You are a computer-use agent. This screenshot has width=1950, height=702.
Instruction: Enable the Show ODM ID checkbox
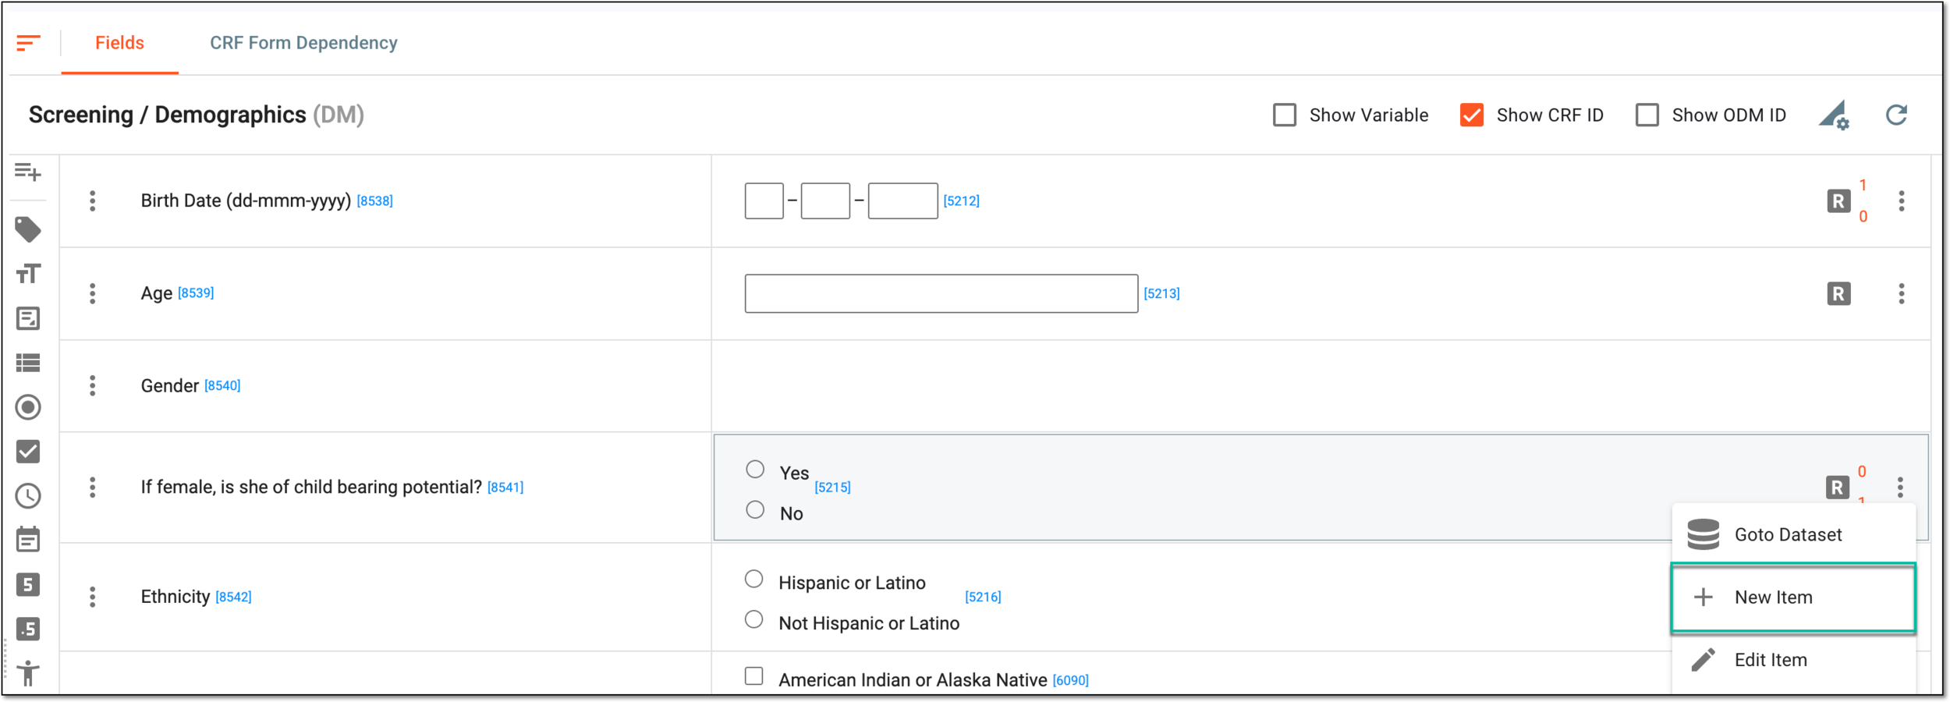pos(1647,115)
